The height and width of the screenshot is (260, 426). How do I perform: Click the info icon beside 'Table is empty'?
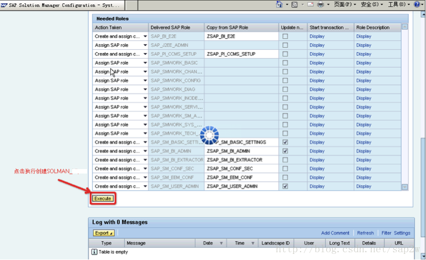point(94,252)
